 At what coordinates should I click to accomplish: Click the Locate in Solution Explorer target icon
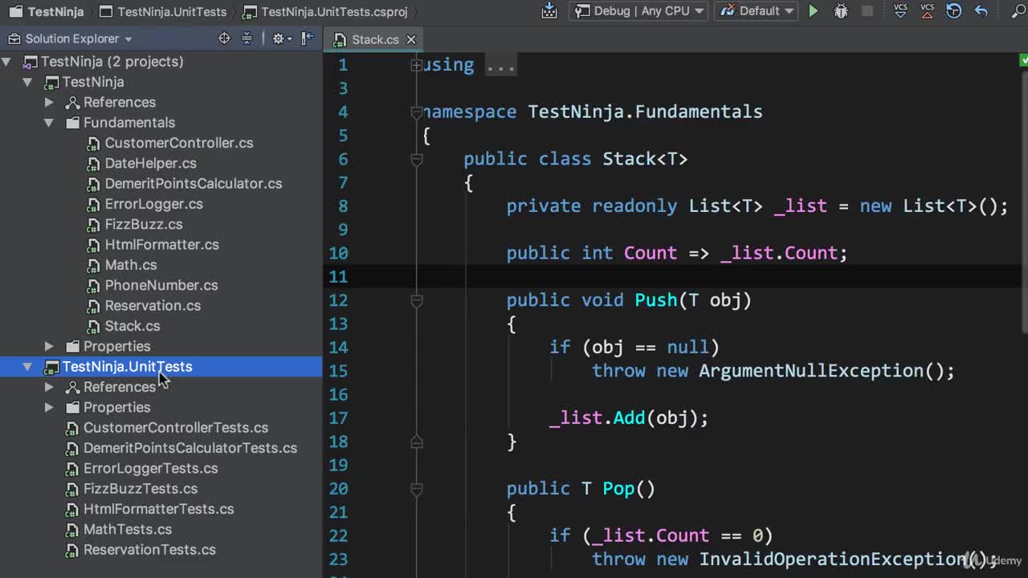pos(224,39)
